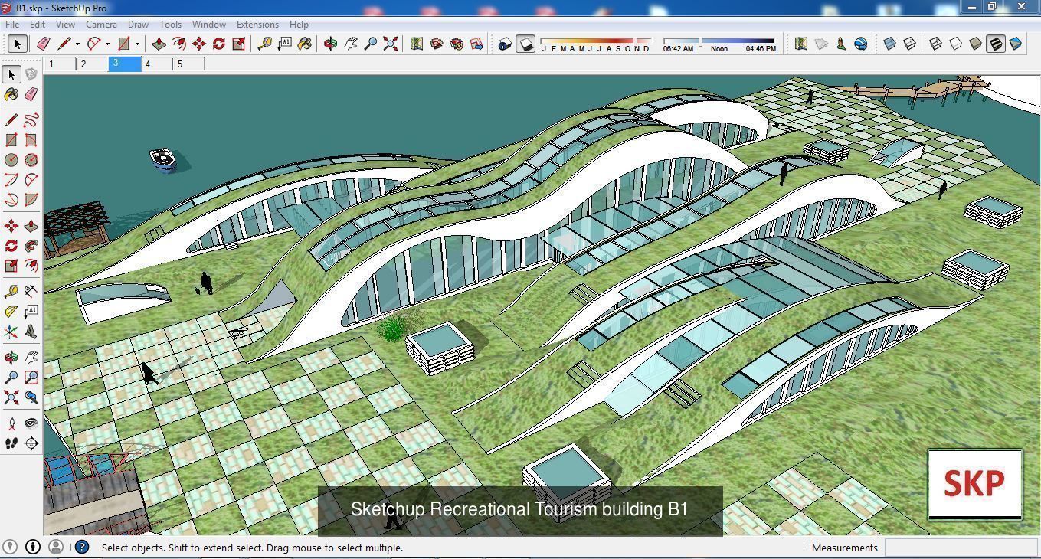1041x559 pixels.
Task: Open model credits info icon
Action: 33,547
